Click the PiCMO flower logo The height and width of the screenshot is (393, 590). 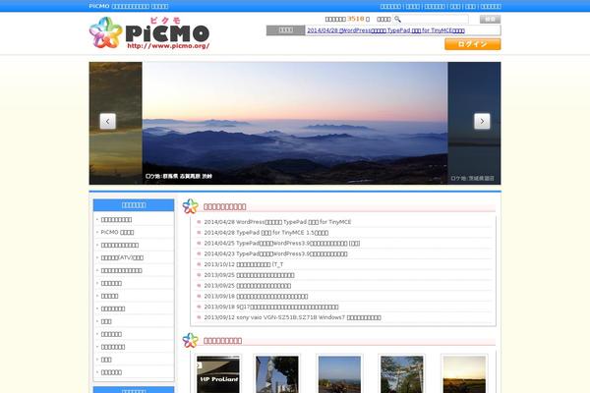(106, 32)
